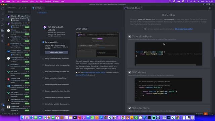This screenshot has width=215, height=121.
Task: Open Source Control view in activity bar
Action: (3, 19)
